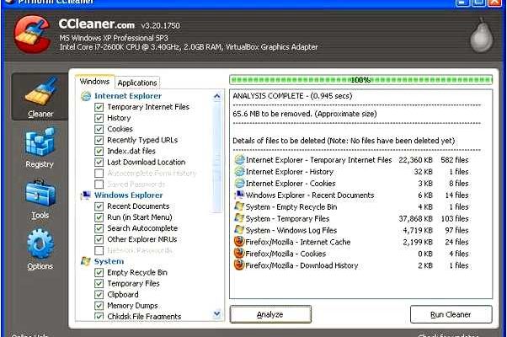Click the icon beside Internet Explorer - Temporary Internet Files result

[x=239, y=160]
